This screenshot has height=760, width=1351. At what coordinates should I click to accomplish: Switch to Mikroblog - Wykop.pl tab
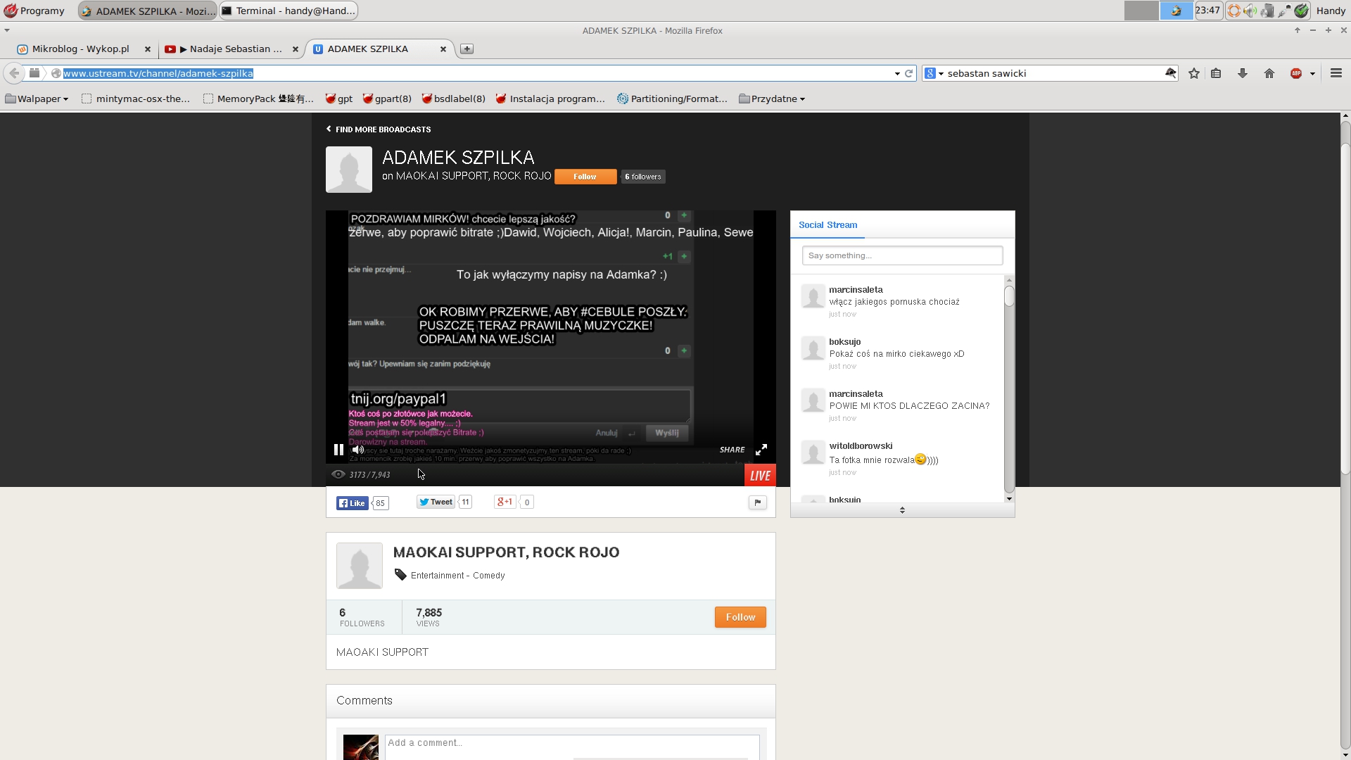click(80, 49)
